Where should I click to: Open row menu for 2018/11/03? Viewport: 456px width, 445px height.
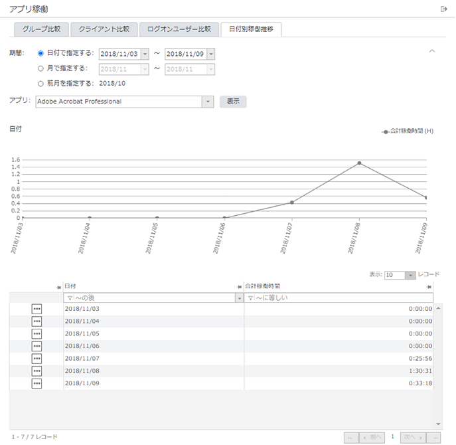(37, 309)
